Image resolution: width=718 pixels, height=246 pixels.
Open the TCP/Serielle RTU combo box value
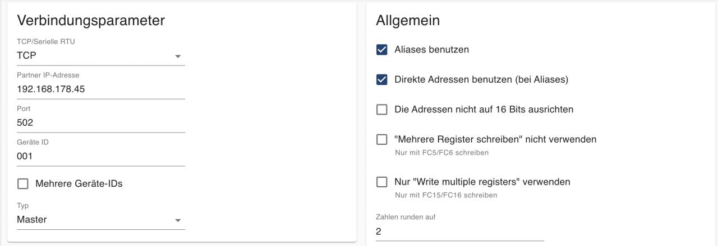(x=95, y=56)
